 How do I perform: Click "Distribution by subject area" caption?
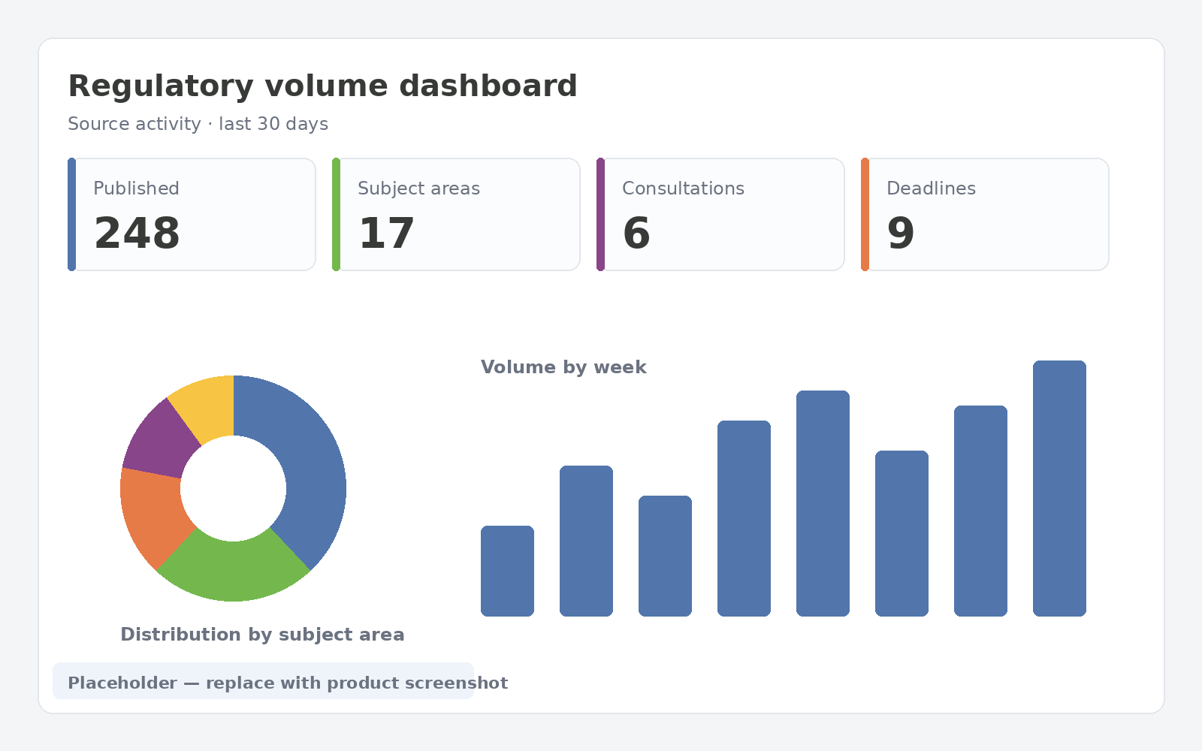click(262, 635)
